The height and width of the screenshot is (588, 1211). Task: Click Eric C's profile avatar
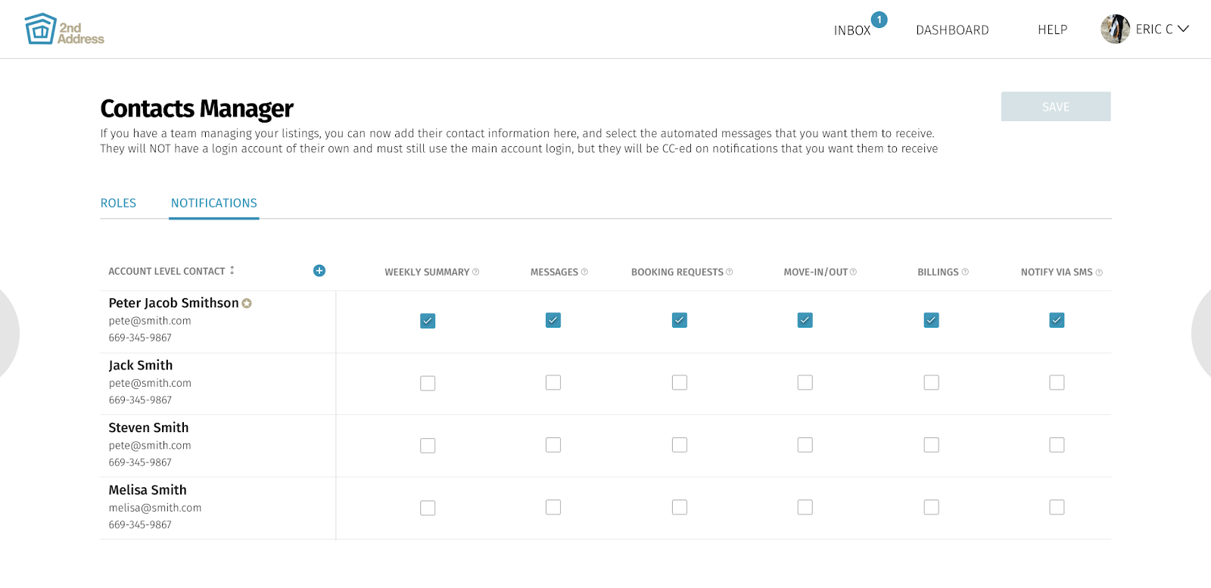(1115, 29)
